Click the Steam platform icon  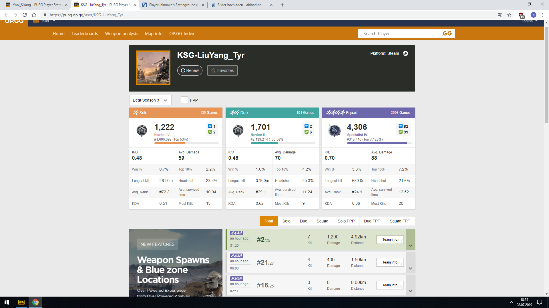[405, 53]
